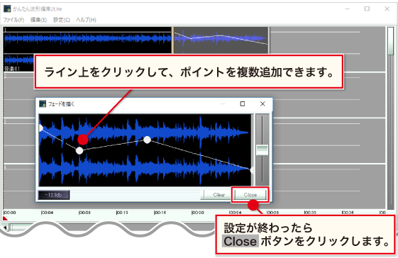Click the かんたん波形編集2Lite app icon in title bar

(x=7, y=9)
